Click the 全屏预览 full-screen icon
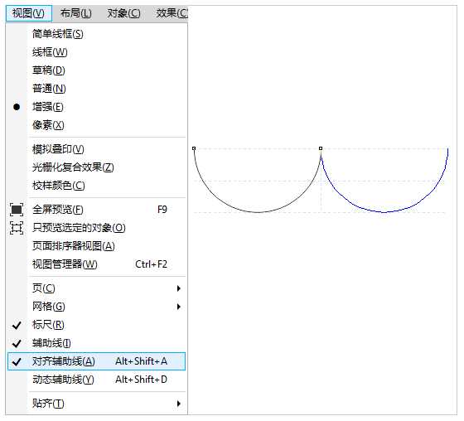 tap(17, 210)
